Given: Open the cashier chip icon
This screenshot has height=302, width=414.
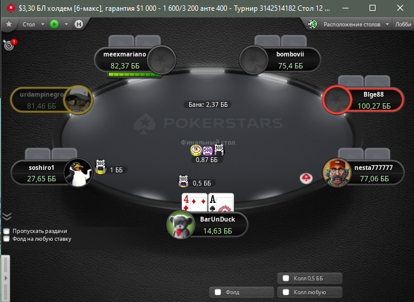Looking at the screenshot, I should (x=312, y=24).
